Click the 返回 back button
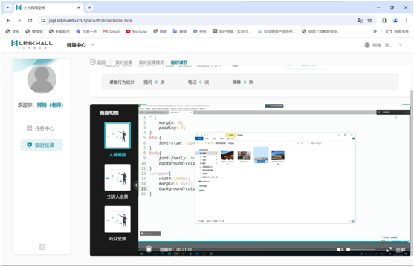The width and height of the screenshot is (414, 267). [97, 62]
